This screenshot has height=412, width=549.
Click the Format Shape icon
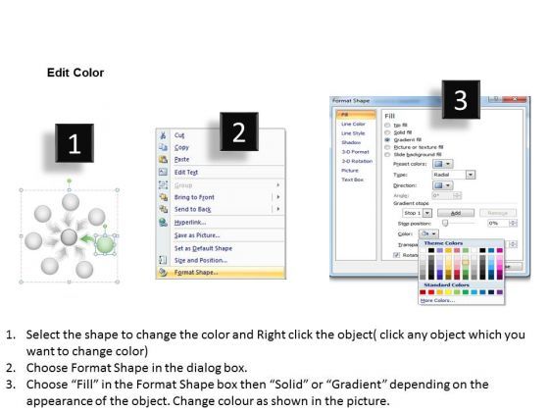(x=163, y=273)
